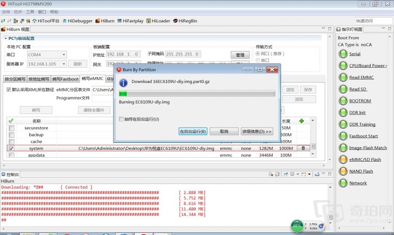394x235 pixels.
Task: Click the clear console icon
Action: click(x=271, y=174)
